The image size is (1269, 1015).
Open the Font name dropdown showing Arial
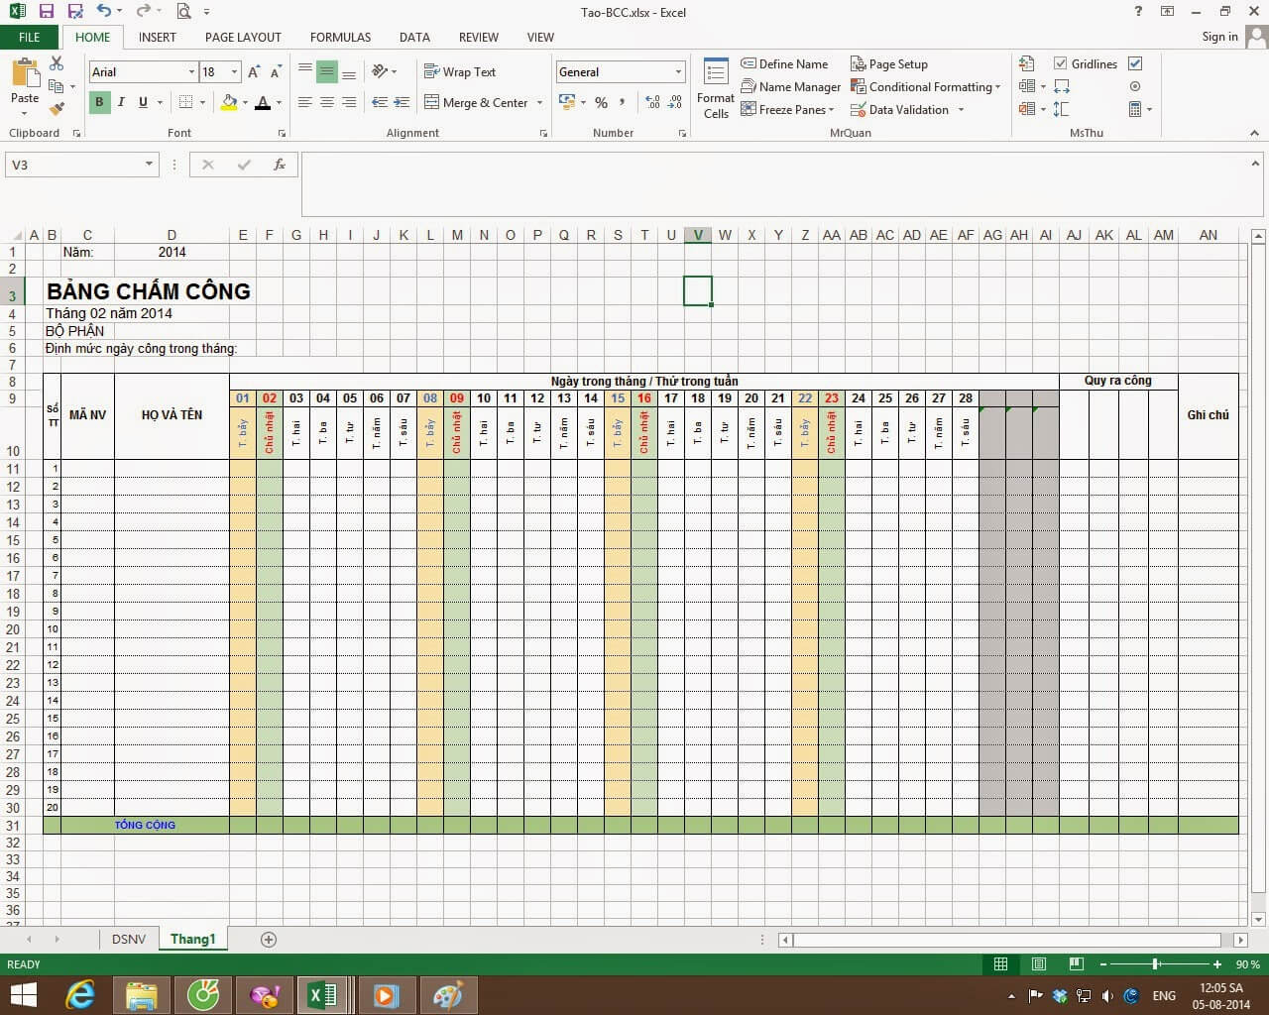194,71
